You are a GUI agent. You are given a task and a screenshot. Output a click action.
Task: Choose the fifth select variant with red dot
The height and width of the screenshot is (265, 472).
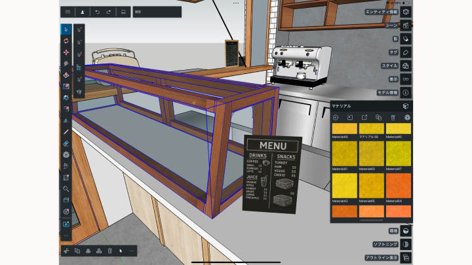coord(79,80)
